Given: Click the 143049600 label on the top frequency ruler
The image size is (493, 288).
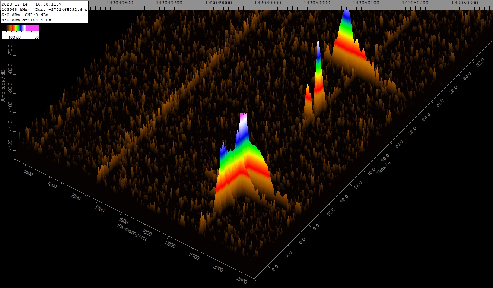Looking at the screenshot, I should tap(120, 3).
